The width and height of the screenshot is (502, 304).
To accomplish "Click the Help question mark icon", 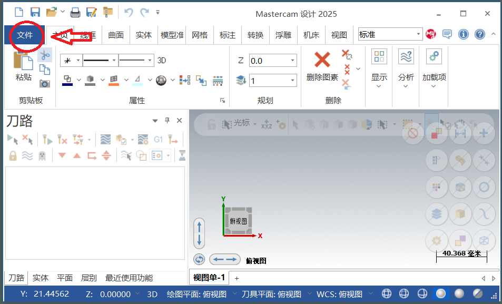I will pos(479,34).
